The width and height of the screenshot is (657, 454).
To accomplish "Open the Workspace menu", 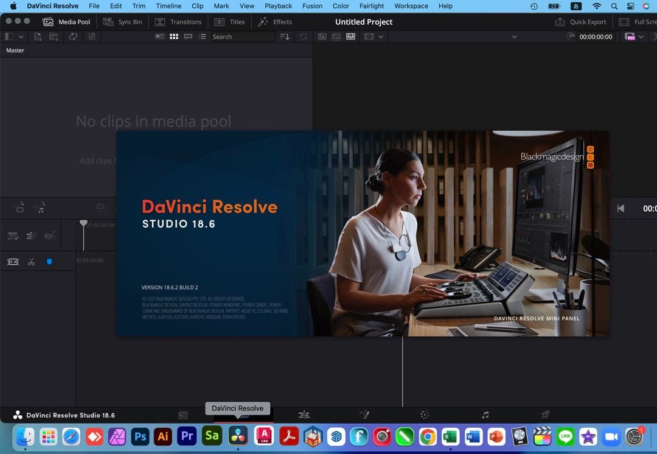I will (x=411, y=6).
